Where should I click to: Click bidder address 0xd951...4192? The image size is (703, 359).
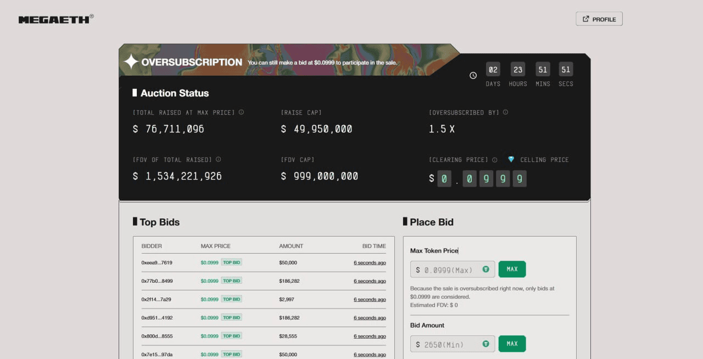point(157,317)
